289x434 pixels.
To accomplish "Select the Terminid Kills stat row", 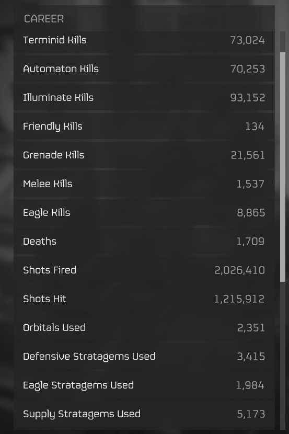I will 144,41.
